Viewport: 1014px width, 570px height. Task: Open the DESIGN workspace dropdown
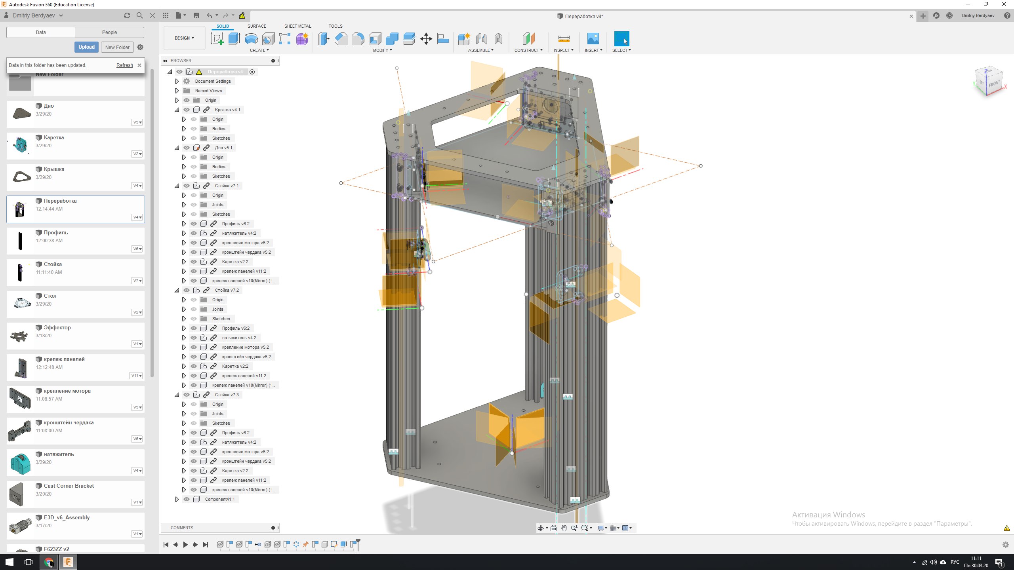(x=184, y=38)
